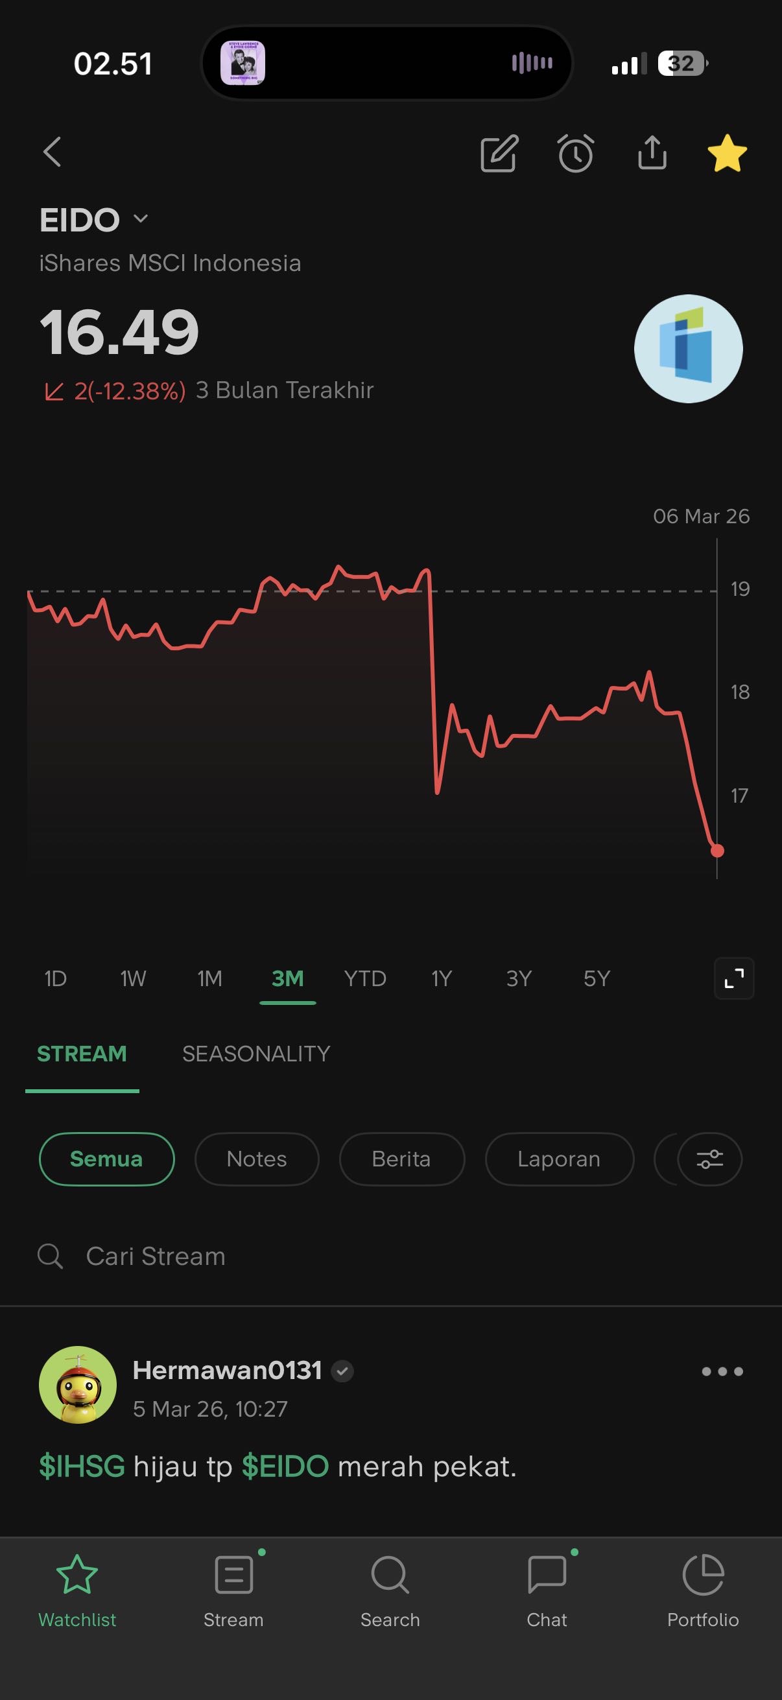Screen dimensions: 782x1700
Task: Select the 1M chart range
Action: pos(210,978)
